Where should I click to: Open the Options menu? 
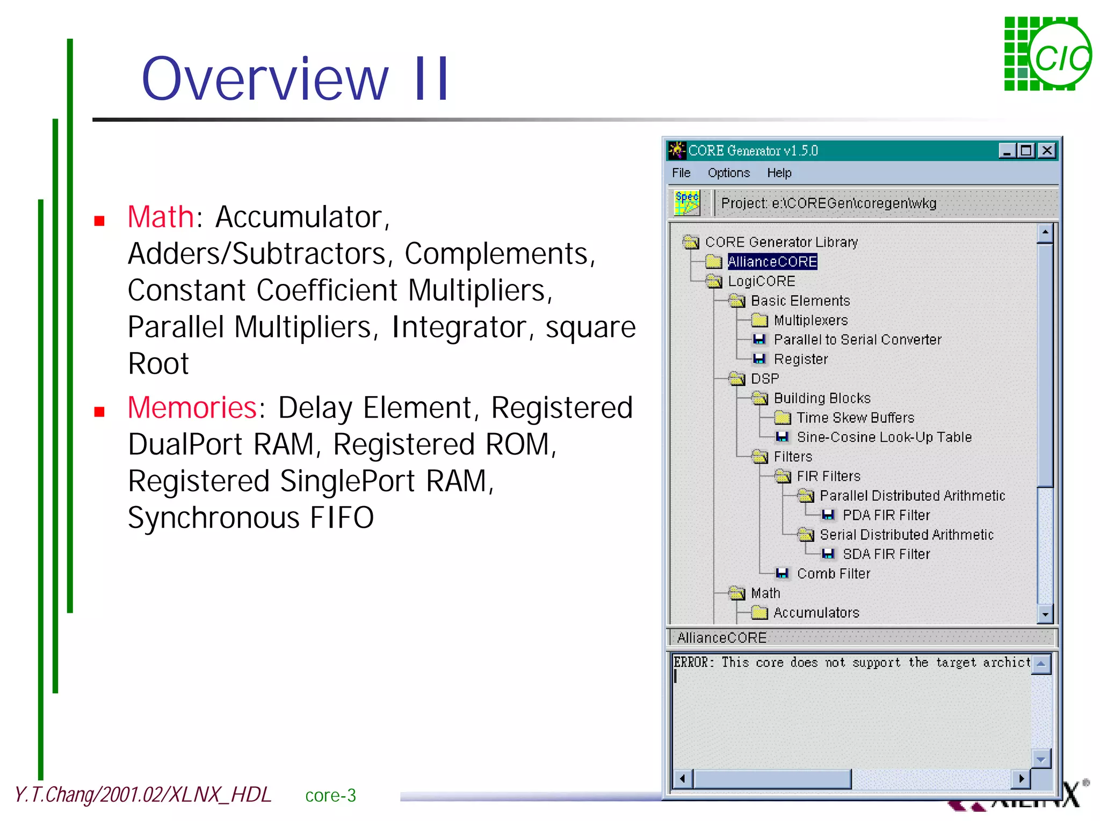click(x=728, y=173)
